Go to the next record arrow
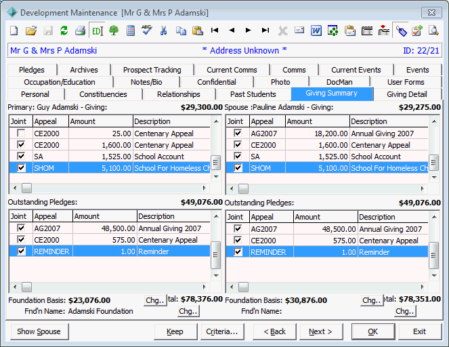Viewport: 449px width, 347px height. click(249, 30)
